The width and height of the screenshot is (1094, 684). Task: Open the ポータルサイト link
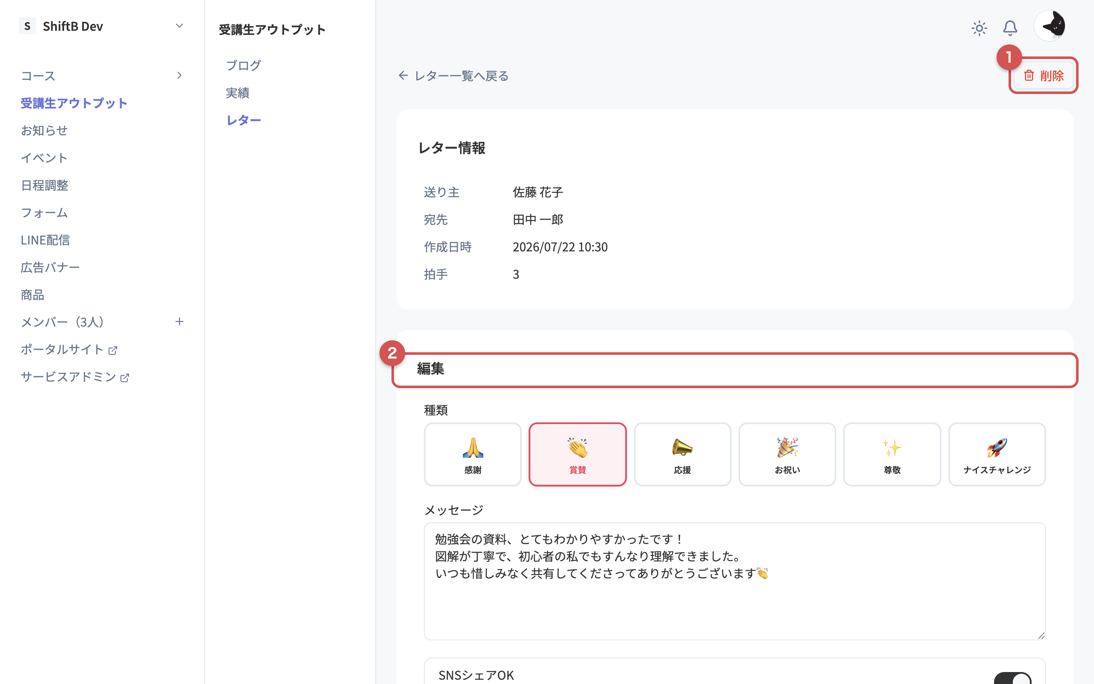(62, 350)
